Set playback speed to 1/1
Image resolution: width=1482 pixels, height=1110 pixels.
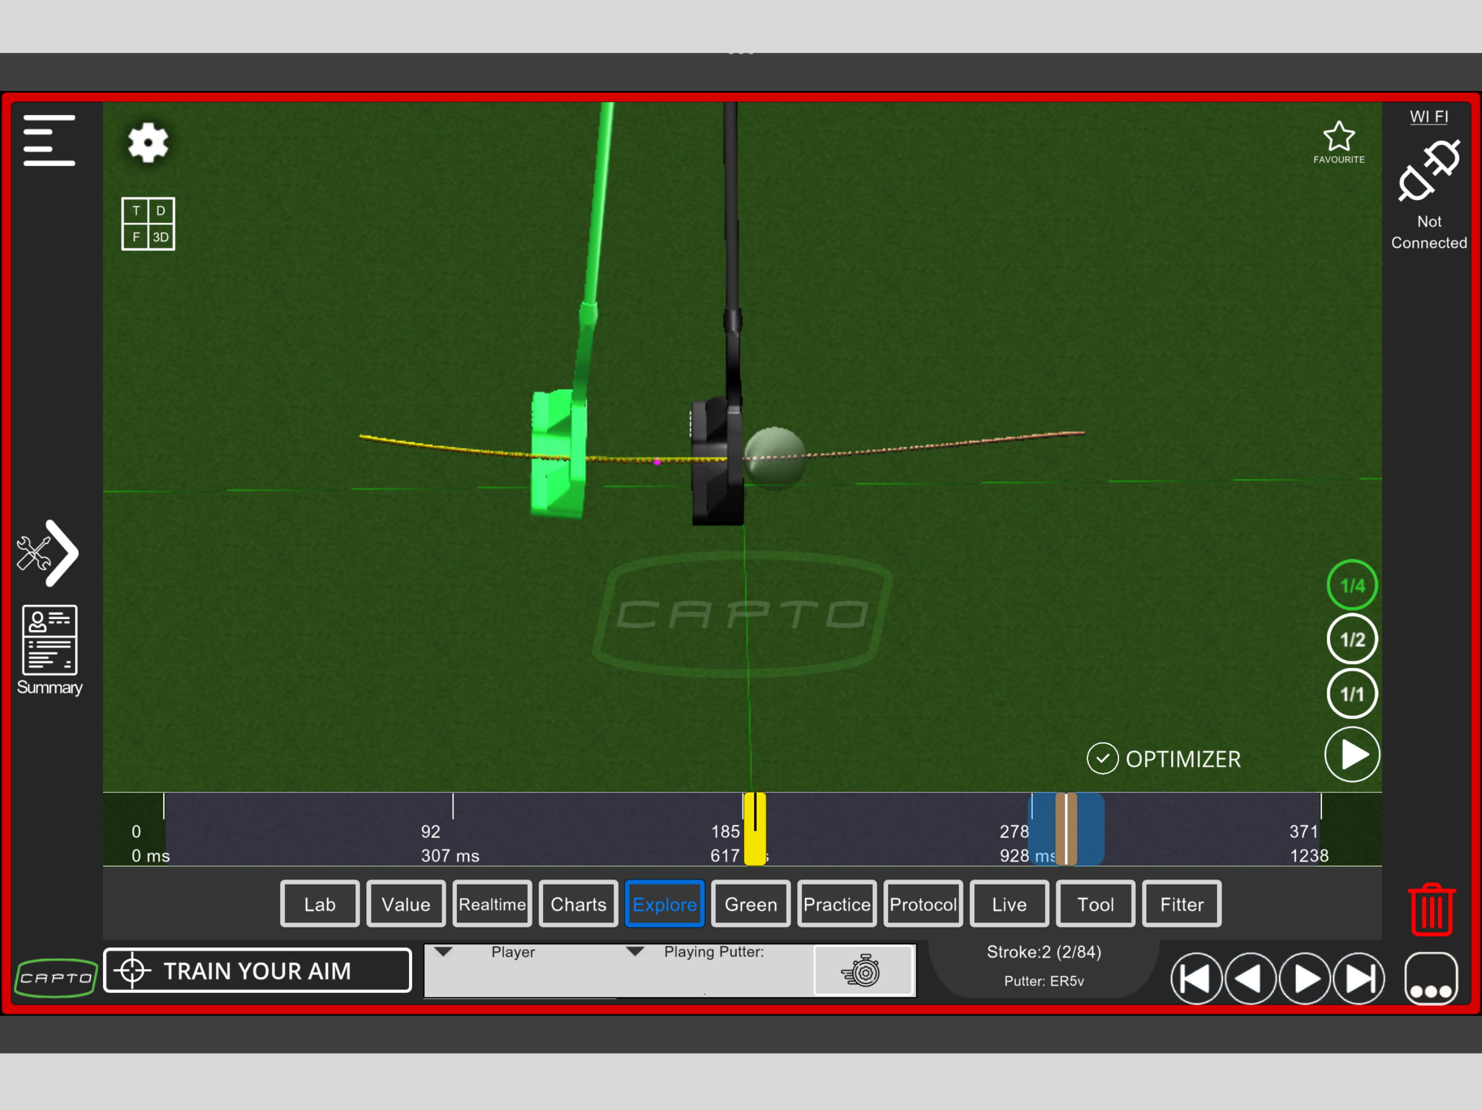click(1352, 694)
